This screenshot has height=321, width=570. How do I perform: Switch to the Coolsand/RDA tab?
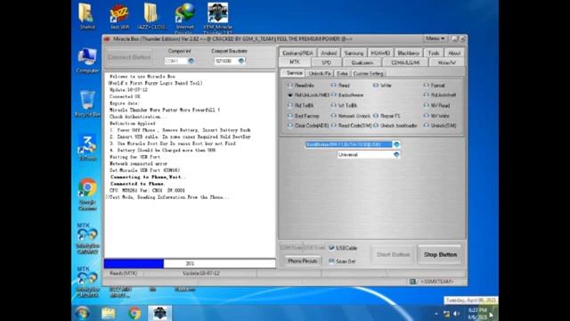pyautogui.click(x=297, y=53)
